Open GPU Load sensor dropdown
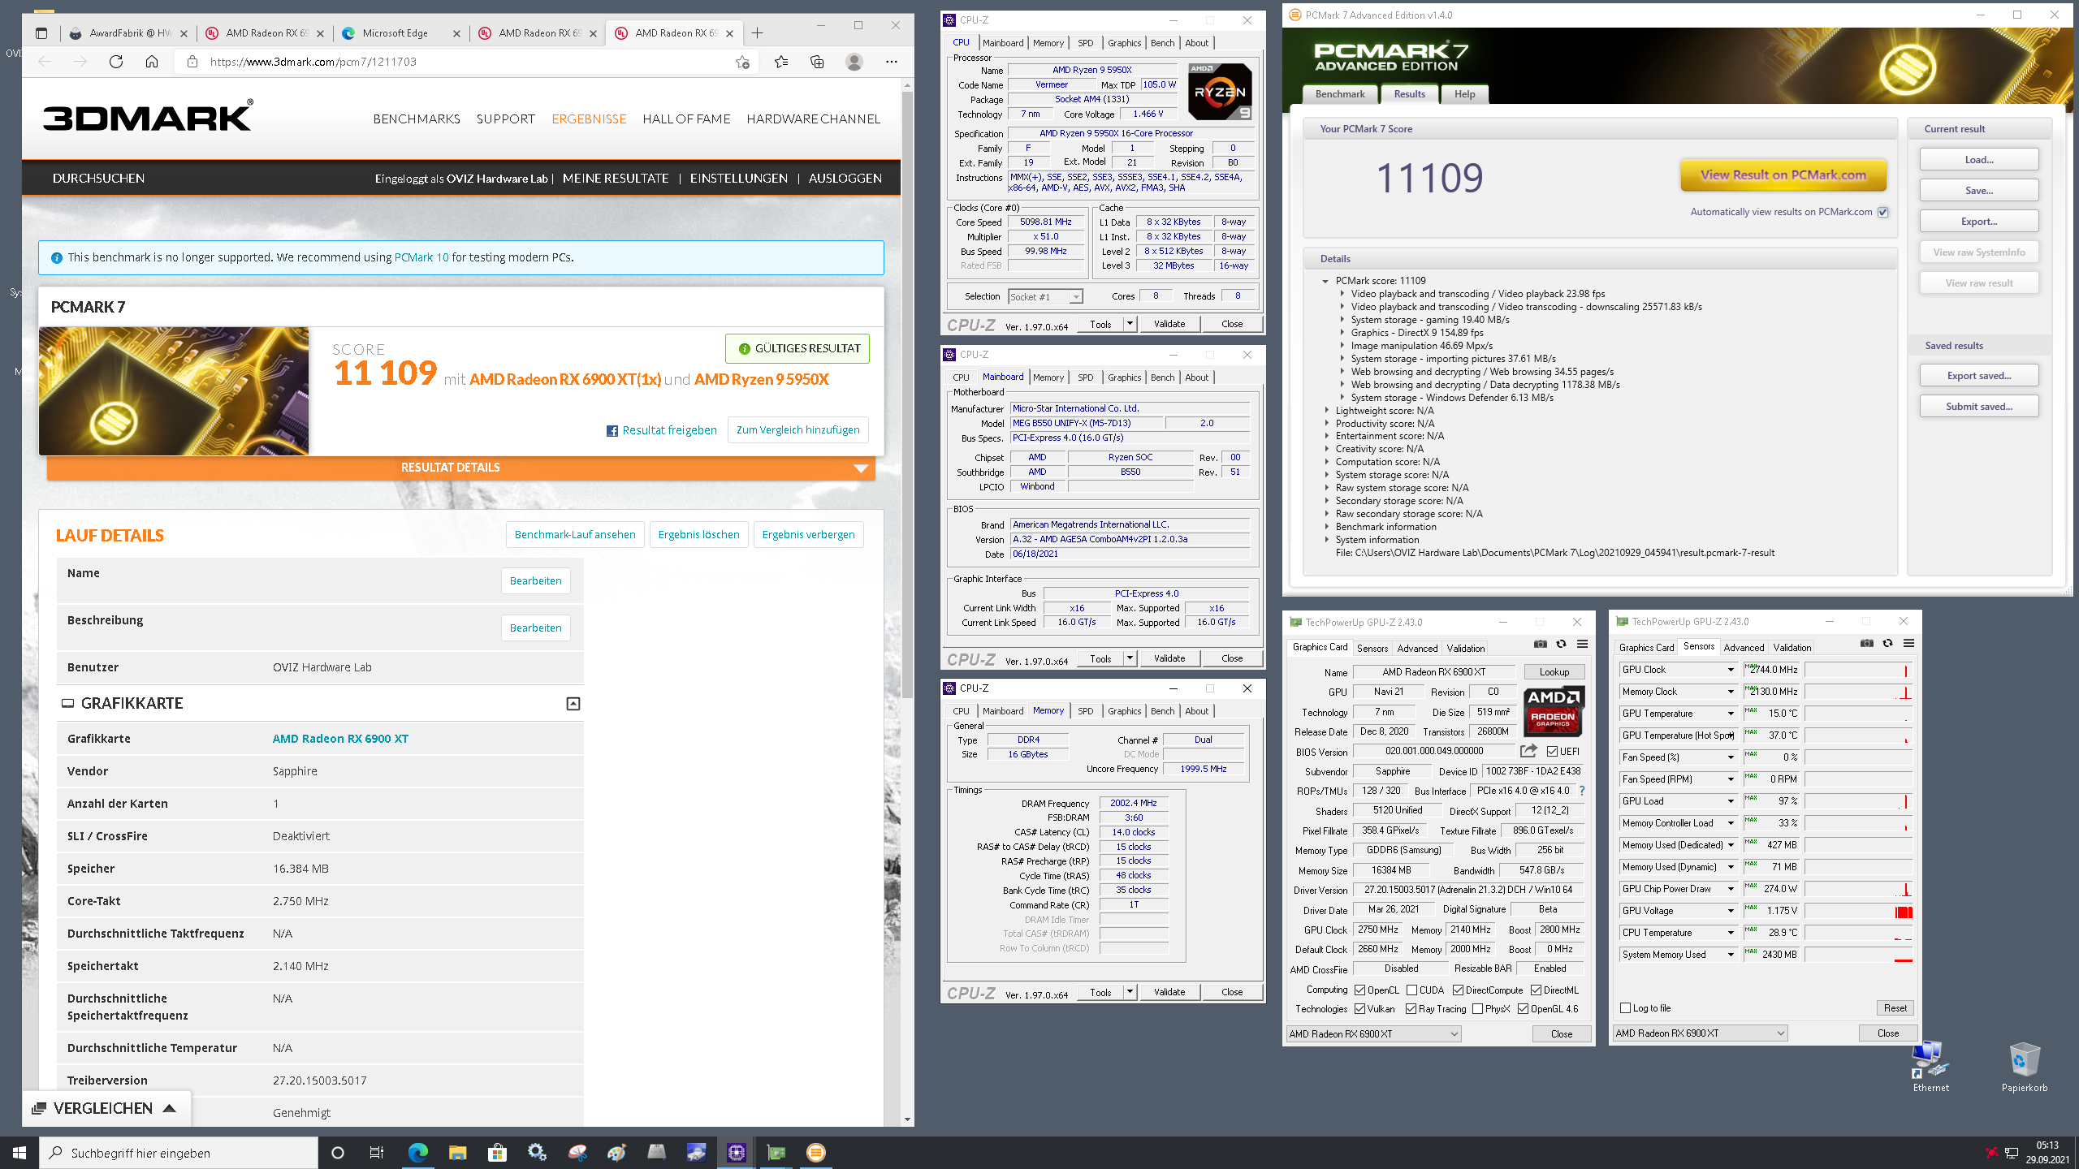2079x1169 pixels. (x=1731, y=801)
